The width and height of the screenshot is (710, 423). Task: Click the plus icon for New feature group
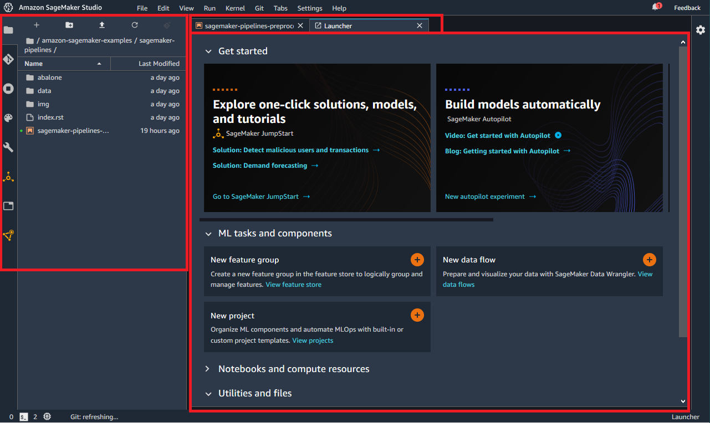point(417,259)
